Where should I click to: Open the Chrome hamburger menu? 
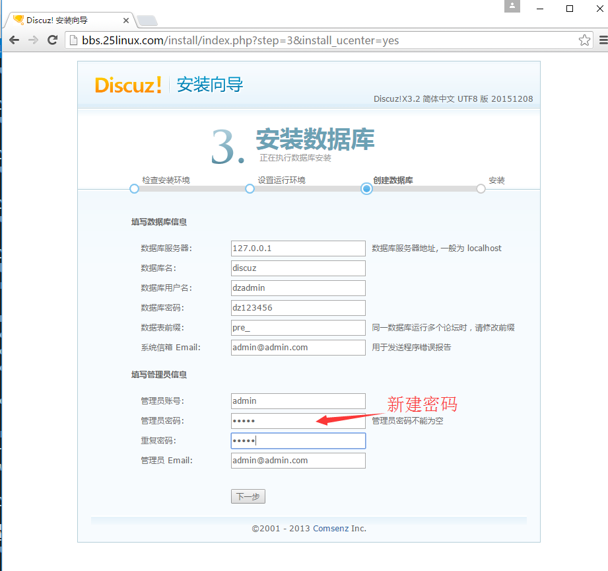(x=603, y=40)
